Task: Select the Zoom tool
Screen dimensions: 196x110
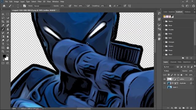Action: (x=3, y=51)
